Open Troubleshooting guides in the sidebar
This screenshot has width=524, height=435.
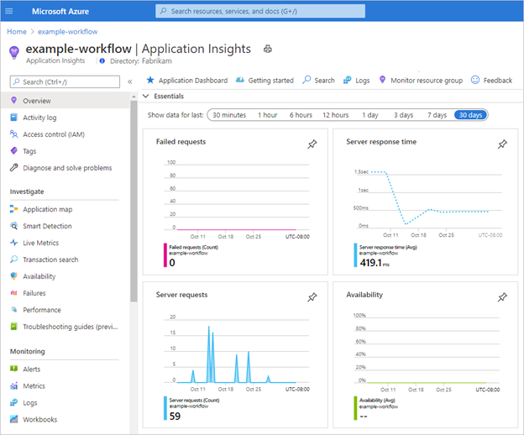(x=71, y=327)
